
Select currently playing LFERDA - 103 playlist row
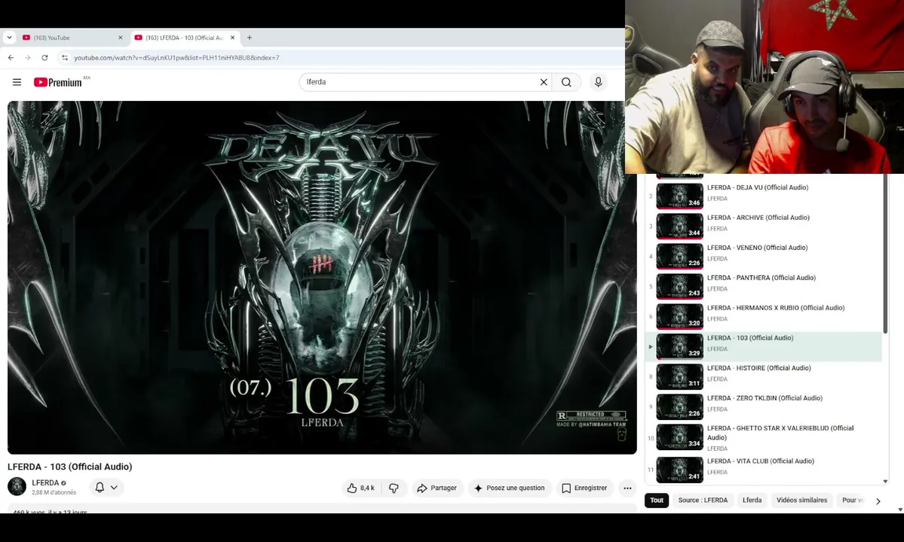[x=763, y=346]
